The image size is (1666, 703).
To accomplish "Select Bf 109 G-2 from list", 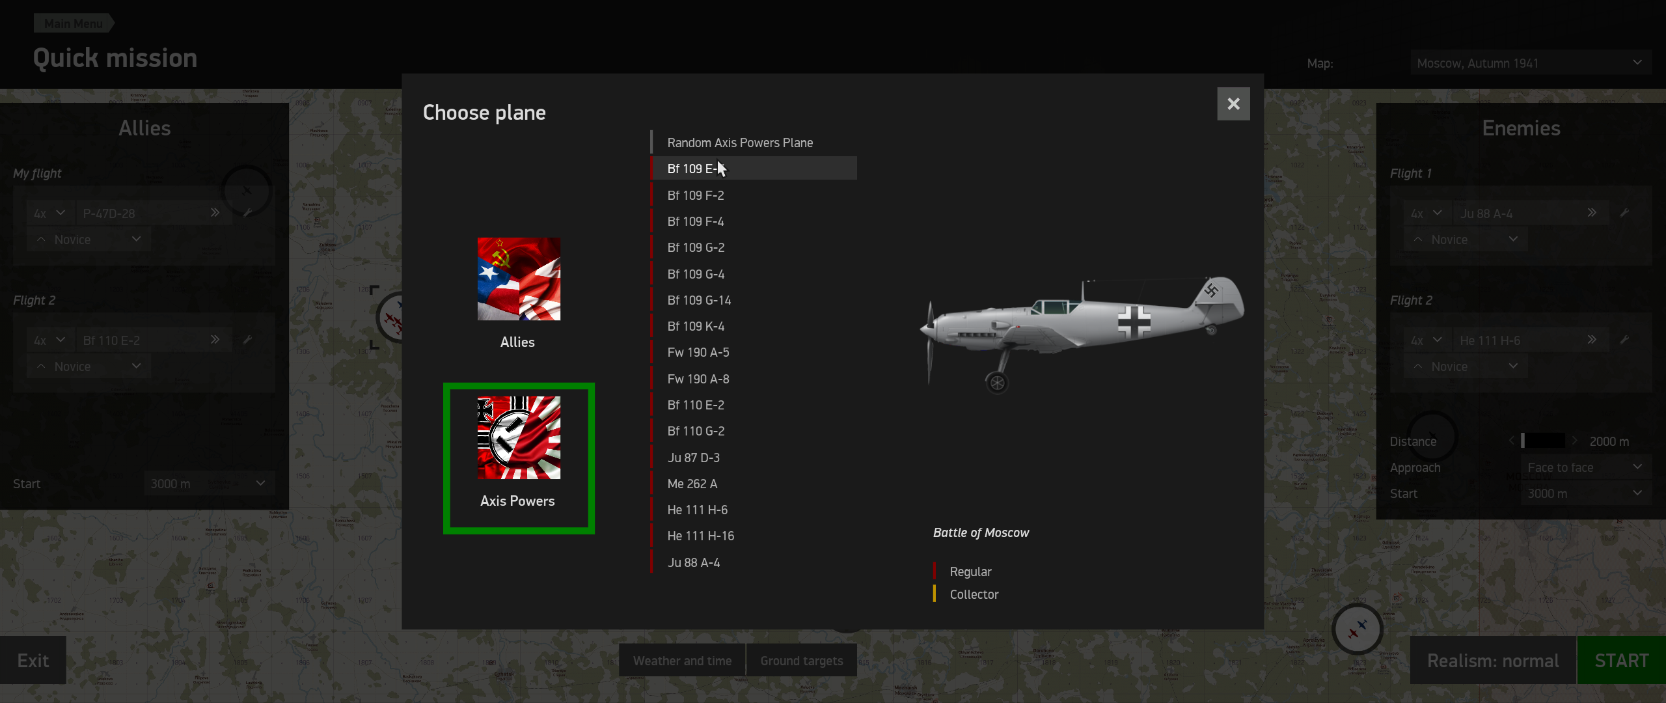I will 754,247.
